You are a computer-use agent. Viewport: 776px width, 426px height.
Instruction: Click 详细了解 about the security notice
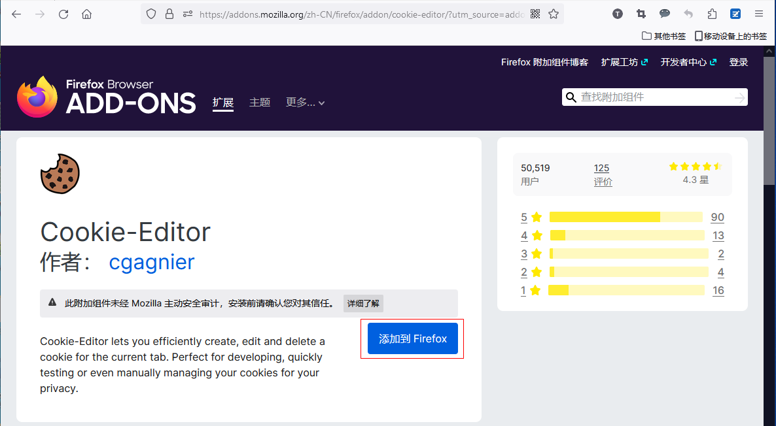pyautogui.click(x=363, y=303)
